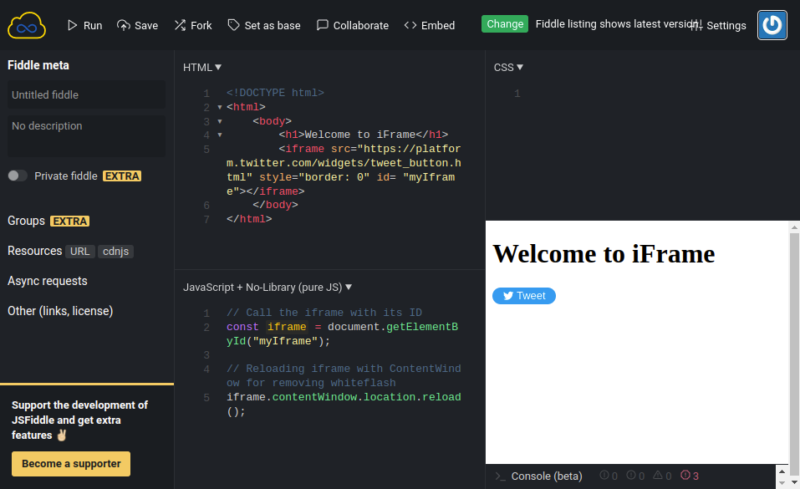Open Async requests section
Viewport: 800px width, 489px height.
(x=48, y=281)
